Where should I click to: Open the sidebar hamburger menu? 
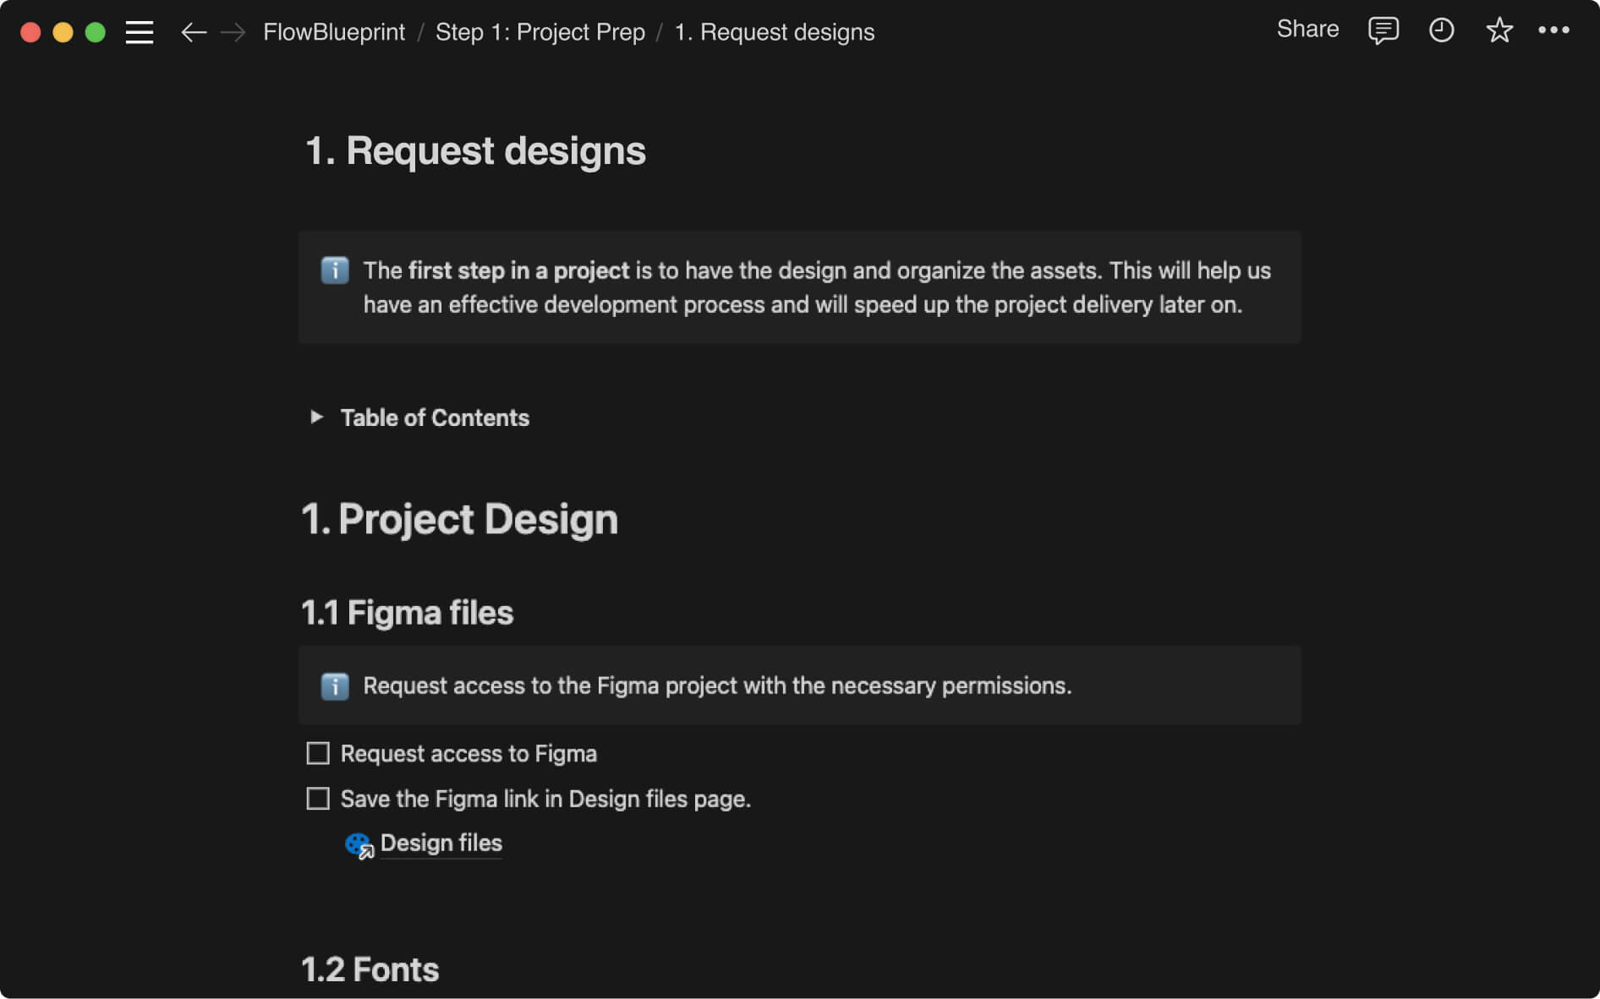(x=140, y=32)
